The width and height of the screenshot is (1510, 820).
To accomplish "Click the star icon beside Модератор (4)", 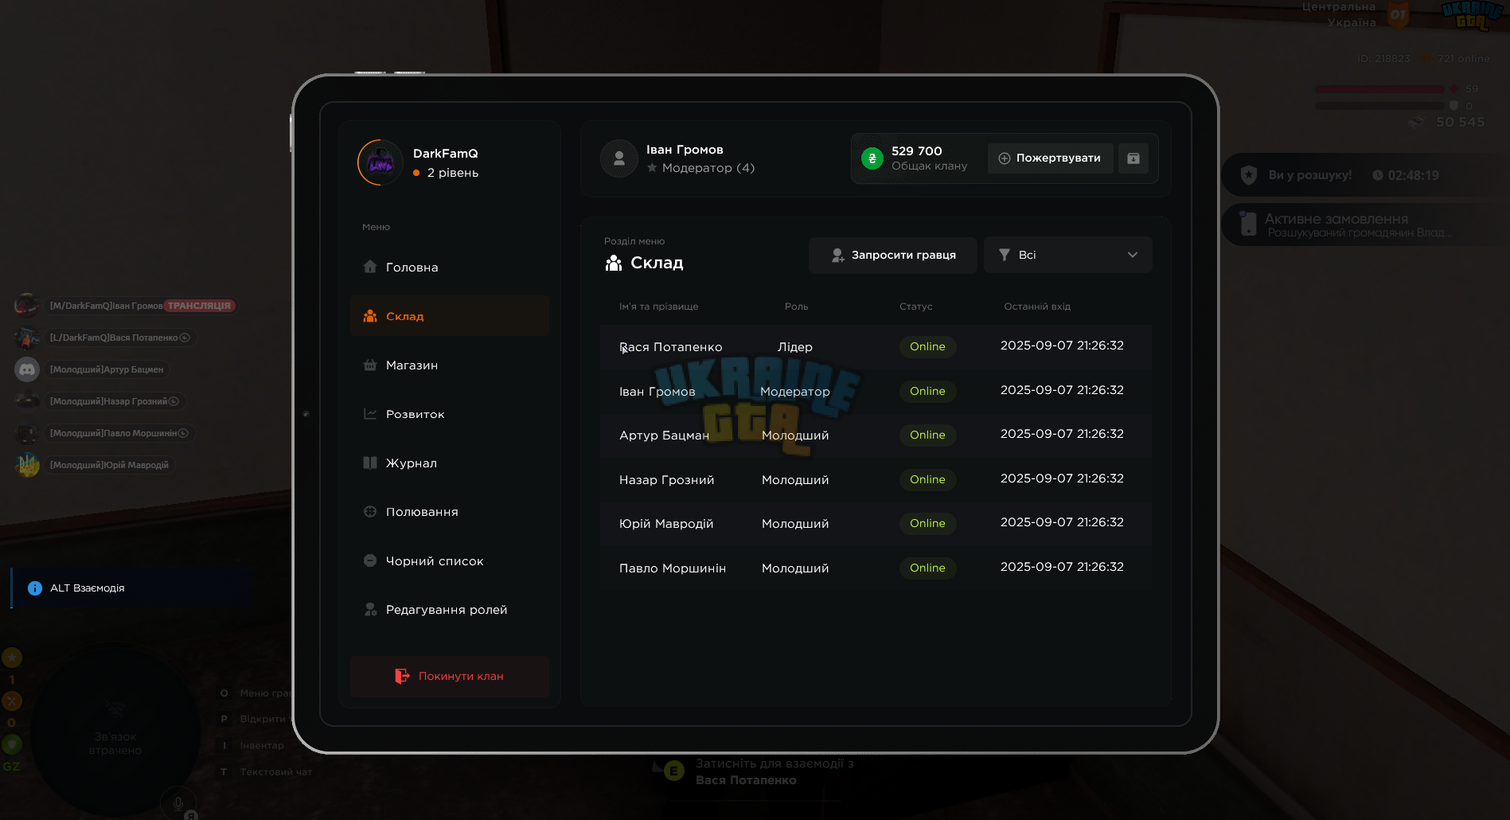I will tap(652, 168).
